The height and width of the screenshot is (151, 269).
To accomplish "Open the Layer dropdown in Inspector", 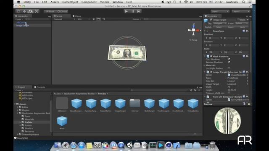I will click(x=241, y=23).
